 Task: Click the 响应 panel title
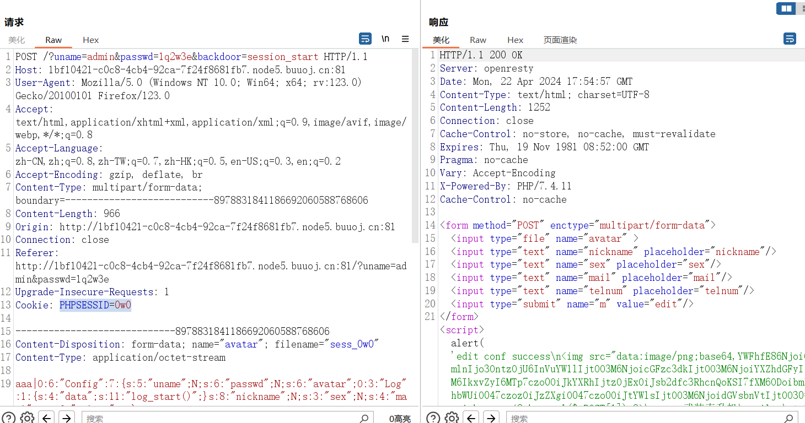tap(439, 22)
